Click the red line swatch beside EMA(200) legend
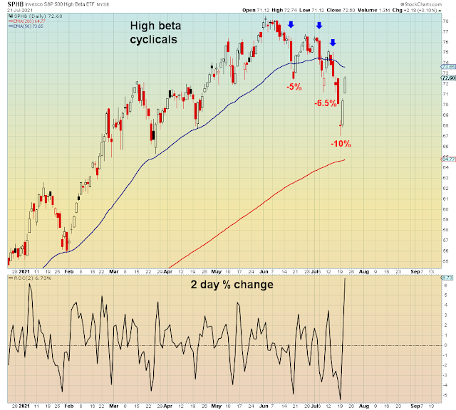 pyautogui.click(x=11, y=21)
